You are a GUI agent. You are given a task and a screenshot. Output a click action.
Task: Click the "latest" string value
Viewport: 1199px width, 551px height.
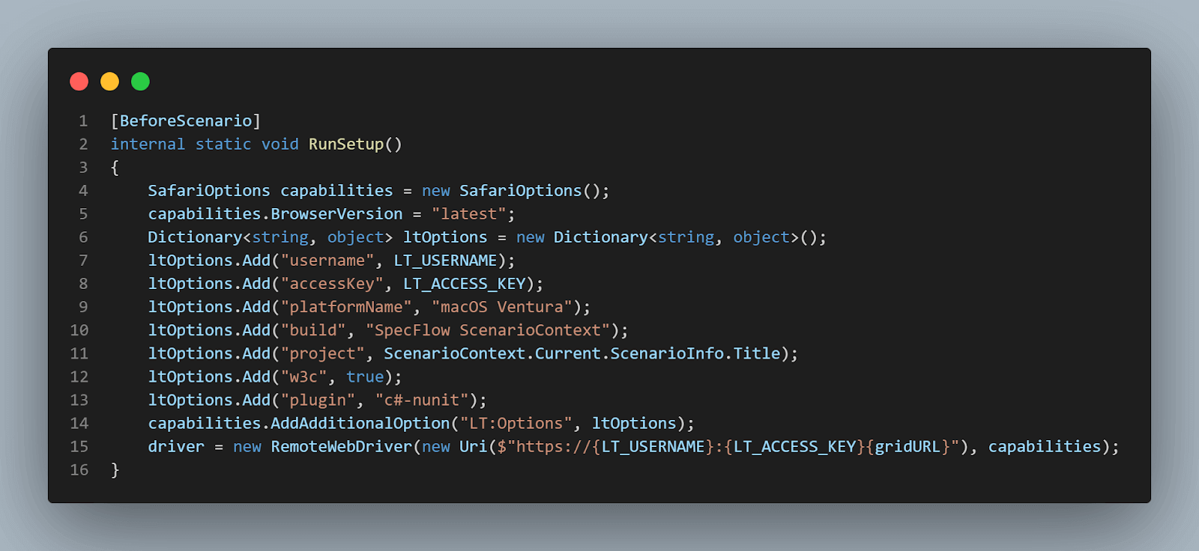pos(468,214)
